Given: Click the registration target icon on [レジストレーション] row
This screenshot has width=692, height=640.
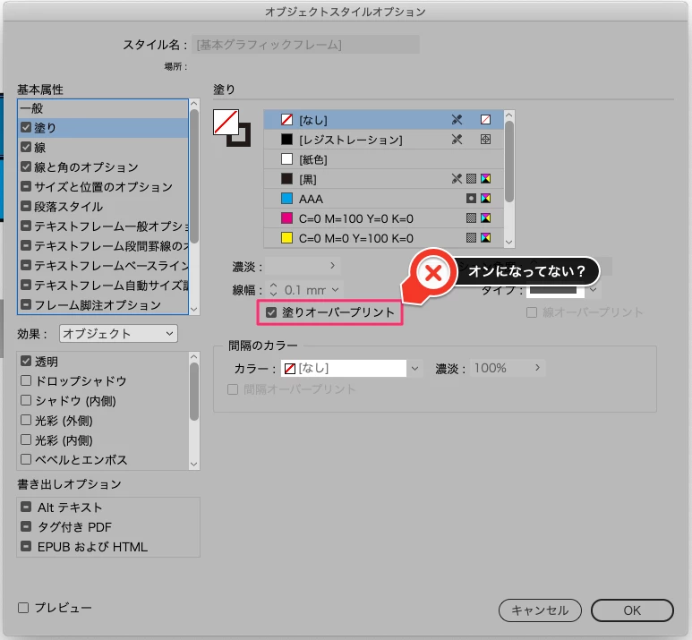Looking at the screenshot, I should (485, 140).
